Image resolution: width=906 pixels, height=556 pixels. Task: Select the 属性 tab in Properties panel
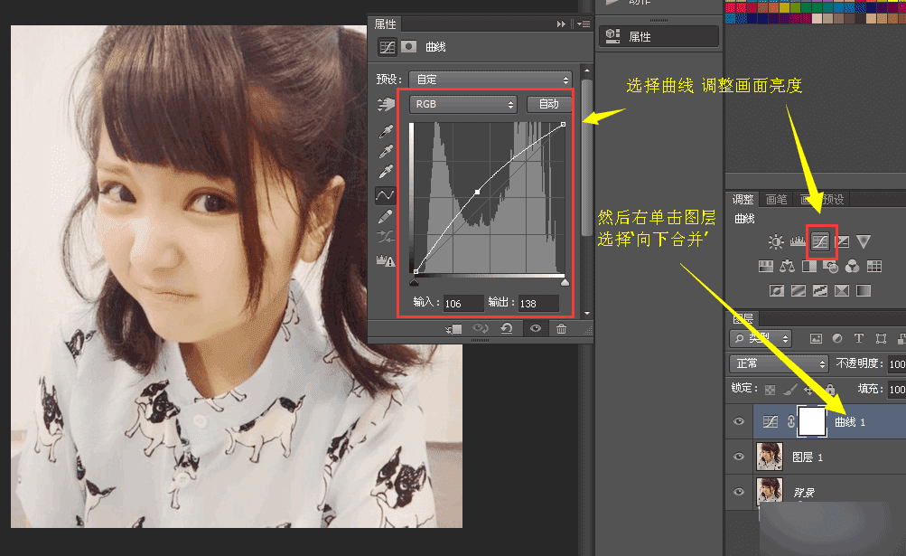tap(386, 24)
